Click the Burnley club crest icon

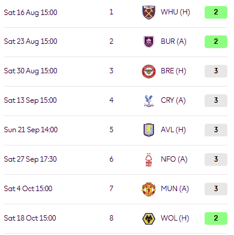click(x=149, y=41)
